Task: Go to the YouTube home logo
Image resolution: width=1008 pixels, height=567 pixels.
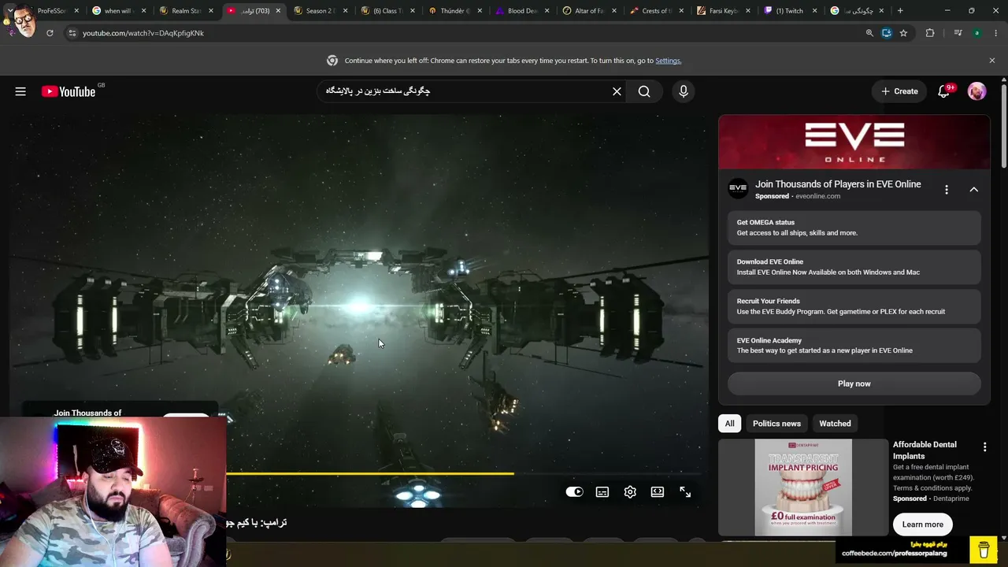Action: 69,91
